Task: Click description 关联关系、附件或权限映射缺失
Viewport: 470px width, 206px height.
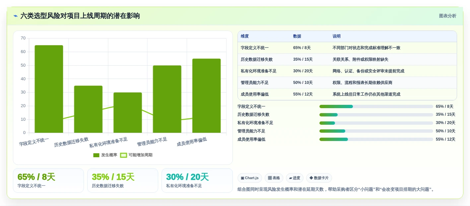Action: tap(361, 59)
